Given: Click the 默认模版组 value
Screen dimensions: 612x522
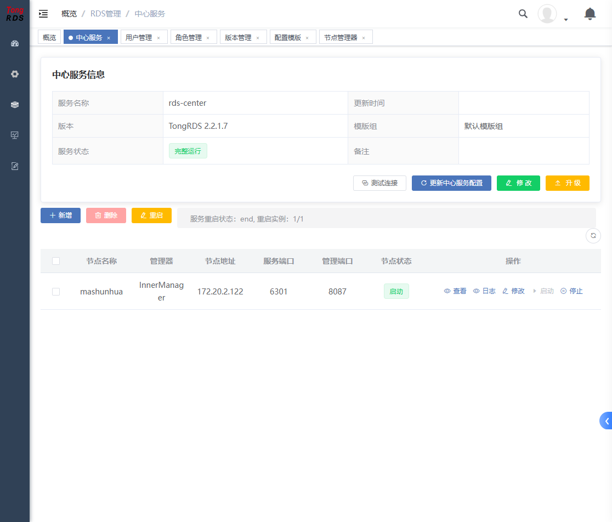Looking at the screenshot, I should [x=484, y=126].
